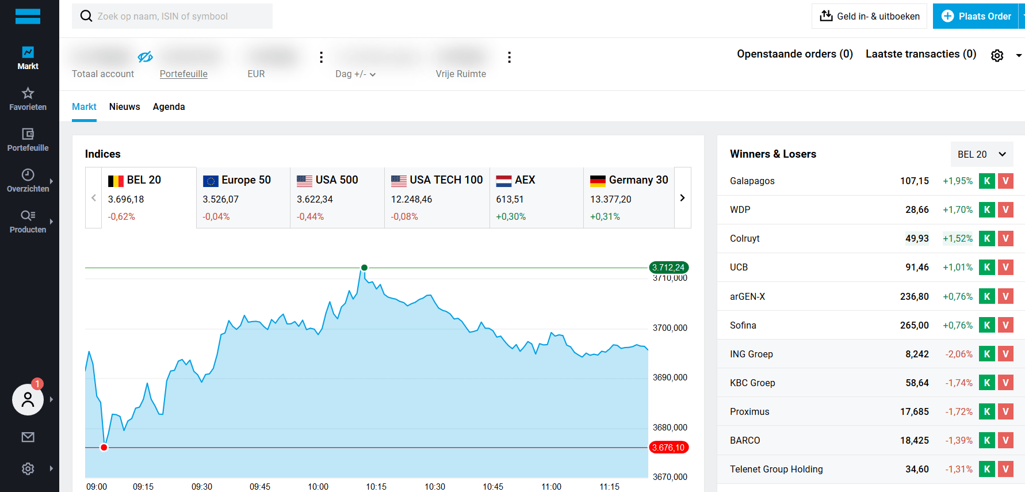Viewport: 1025px width, 492px height.
Task: Select the Europe 50 index card
Action: point(243,198)
